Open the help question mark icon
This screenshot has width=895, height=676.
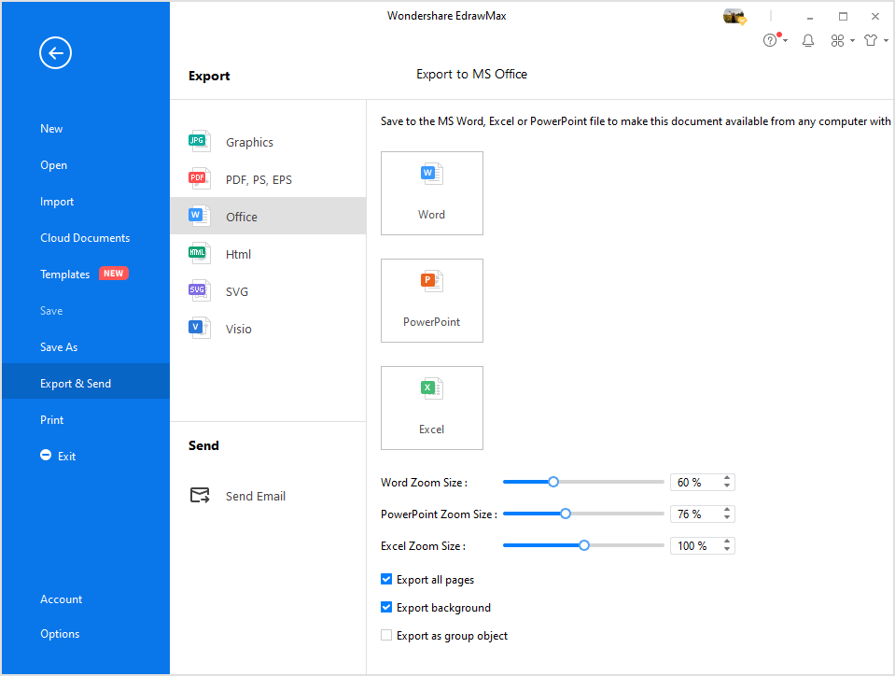point(770,40)
